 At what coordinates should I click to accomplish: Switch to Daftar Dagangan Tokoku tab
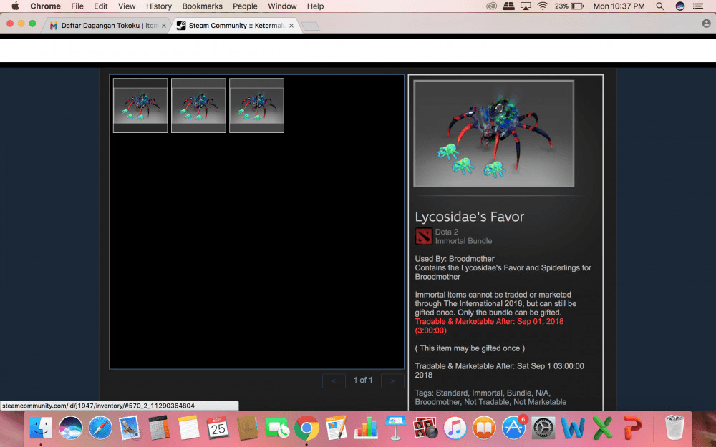(x=106, y=26)
